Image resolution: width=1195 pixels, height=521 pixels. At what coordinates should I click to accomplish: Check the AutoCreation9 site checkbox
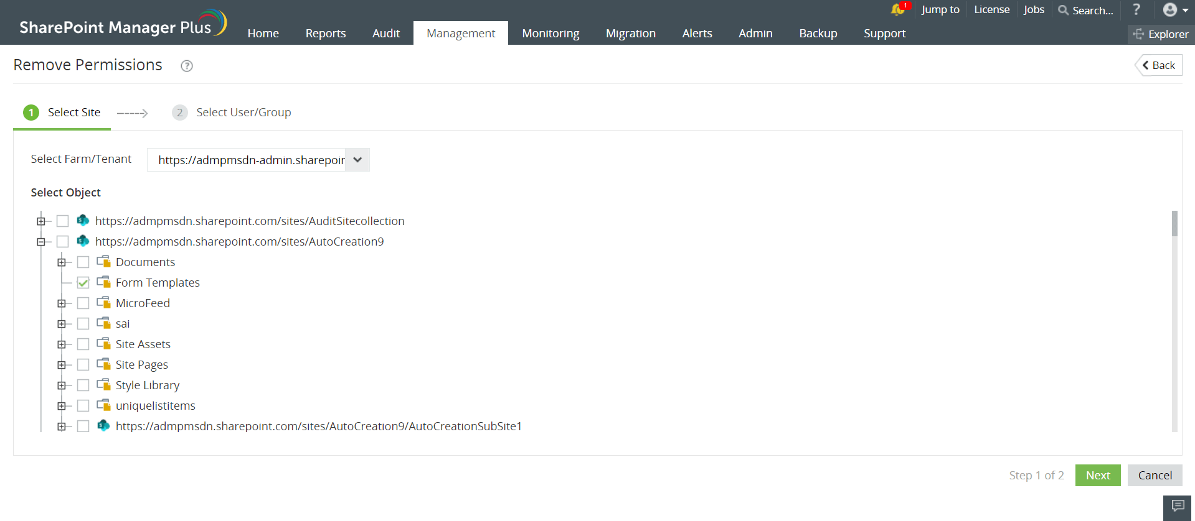click(x=62, y=241)
